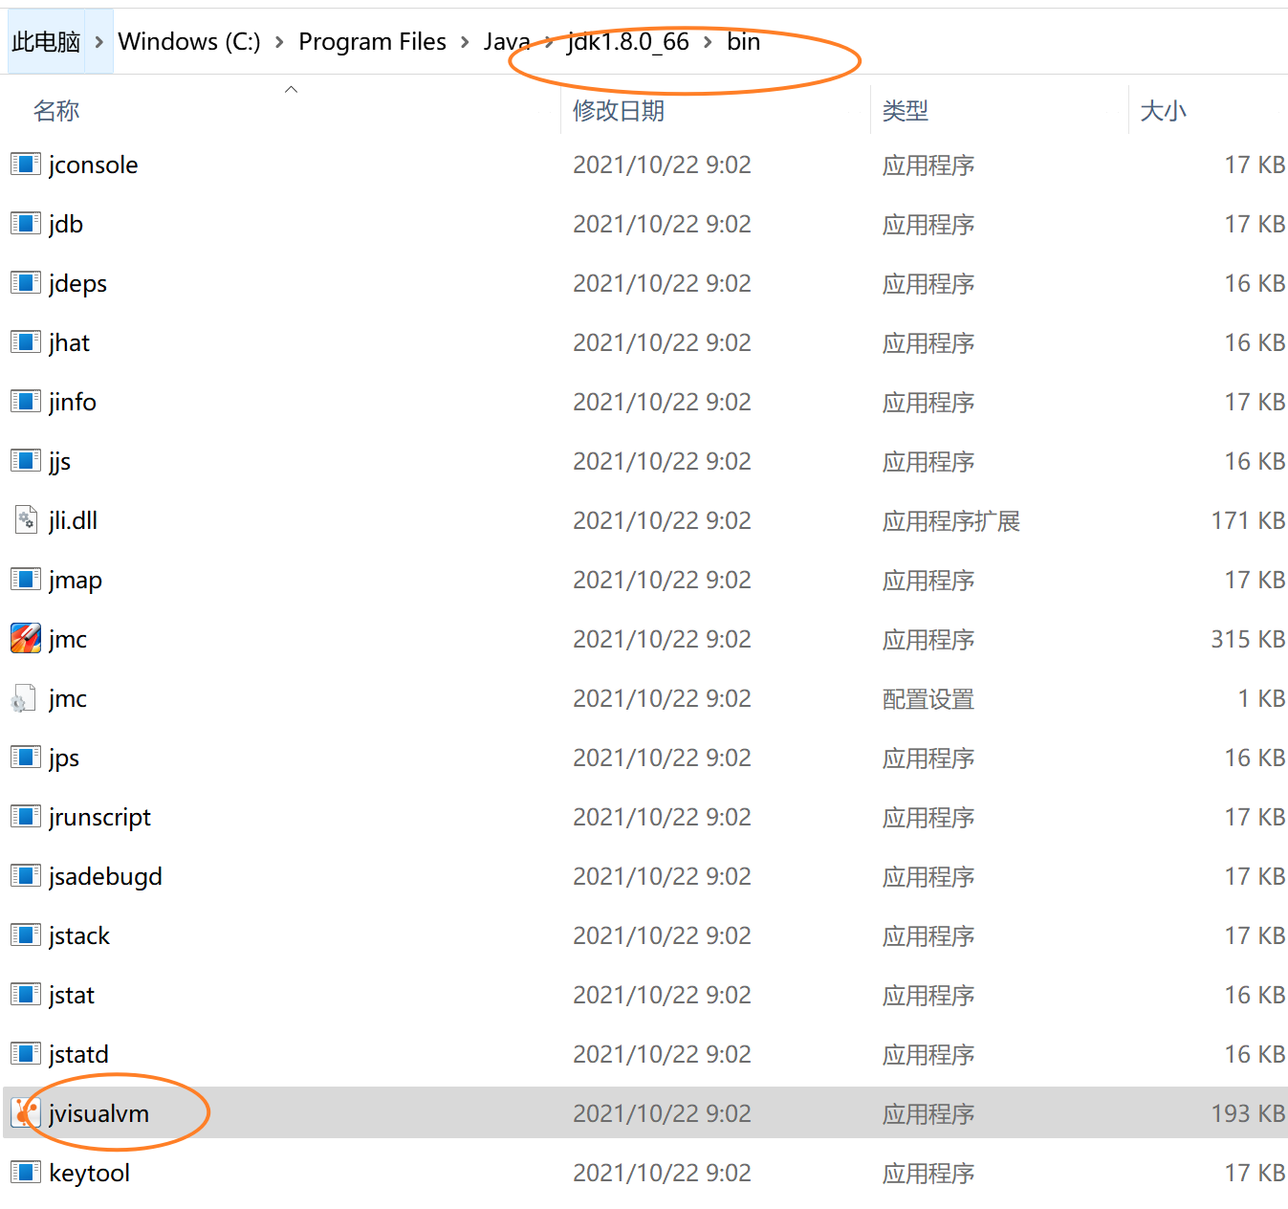The image size is (1288, 1209).
Task: Navigate to Windows (C:) in the address bar
Action: 188,42
